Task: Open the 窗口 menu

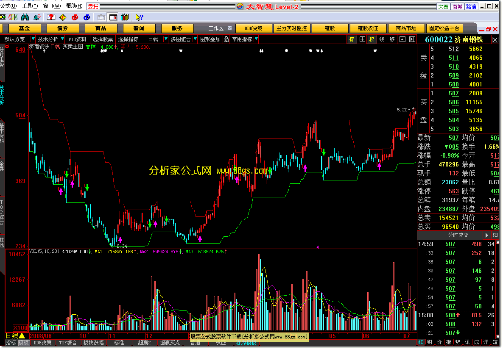Action: [x=52, y=6]
